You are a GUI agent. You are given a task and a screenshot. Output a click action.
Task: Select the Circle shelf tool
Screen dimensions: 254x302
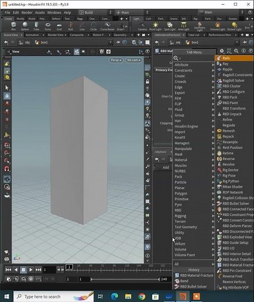93,26
